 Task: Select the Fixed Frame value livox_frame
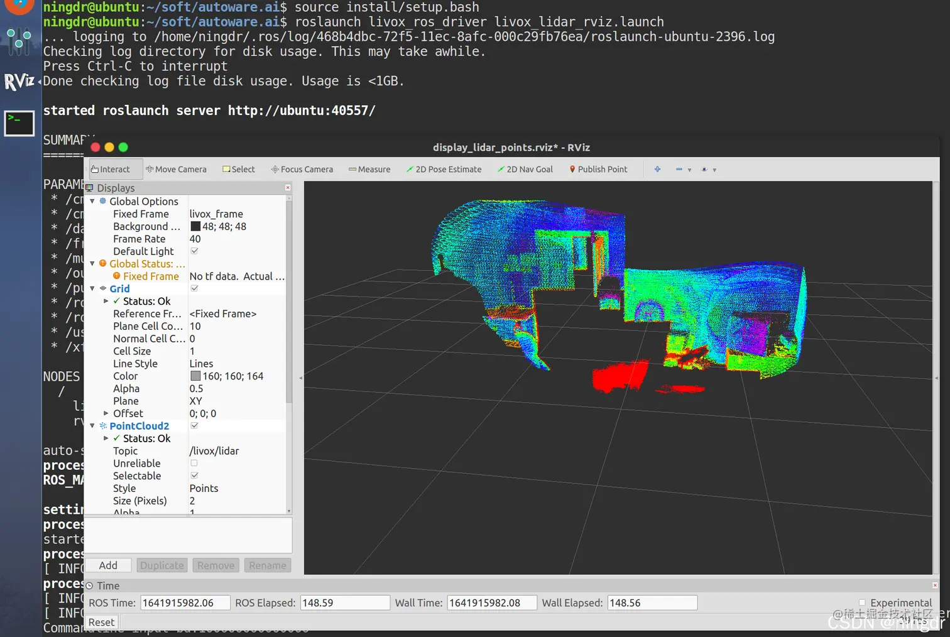click(x=216, y=214)
